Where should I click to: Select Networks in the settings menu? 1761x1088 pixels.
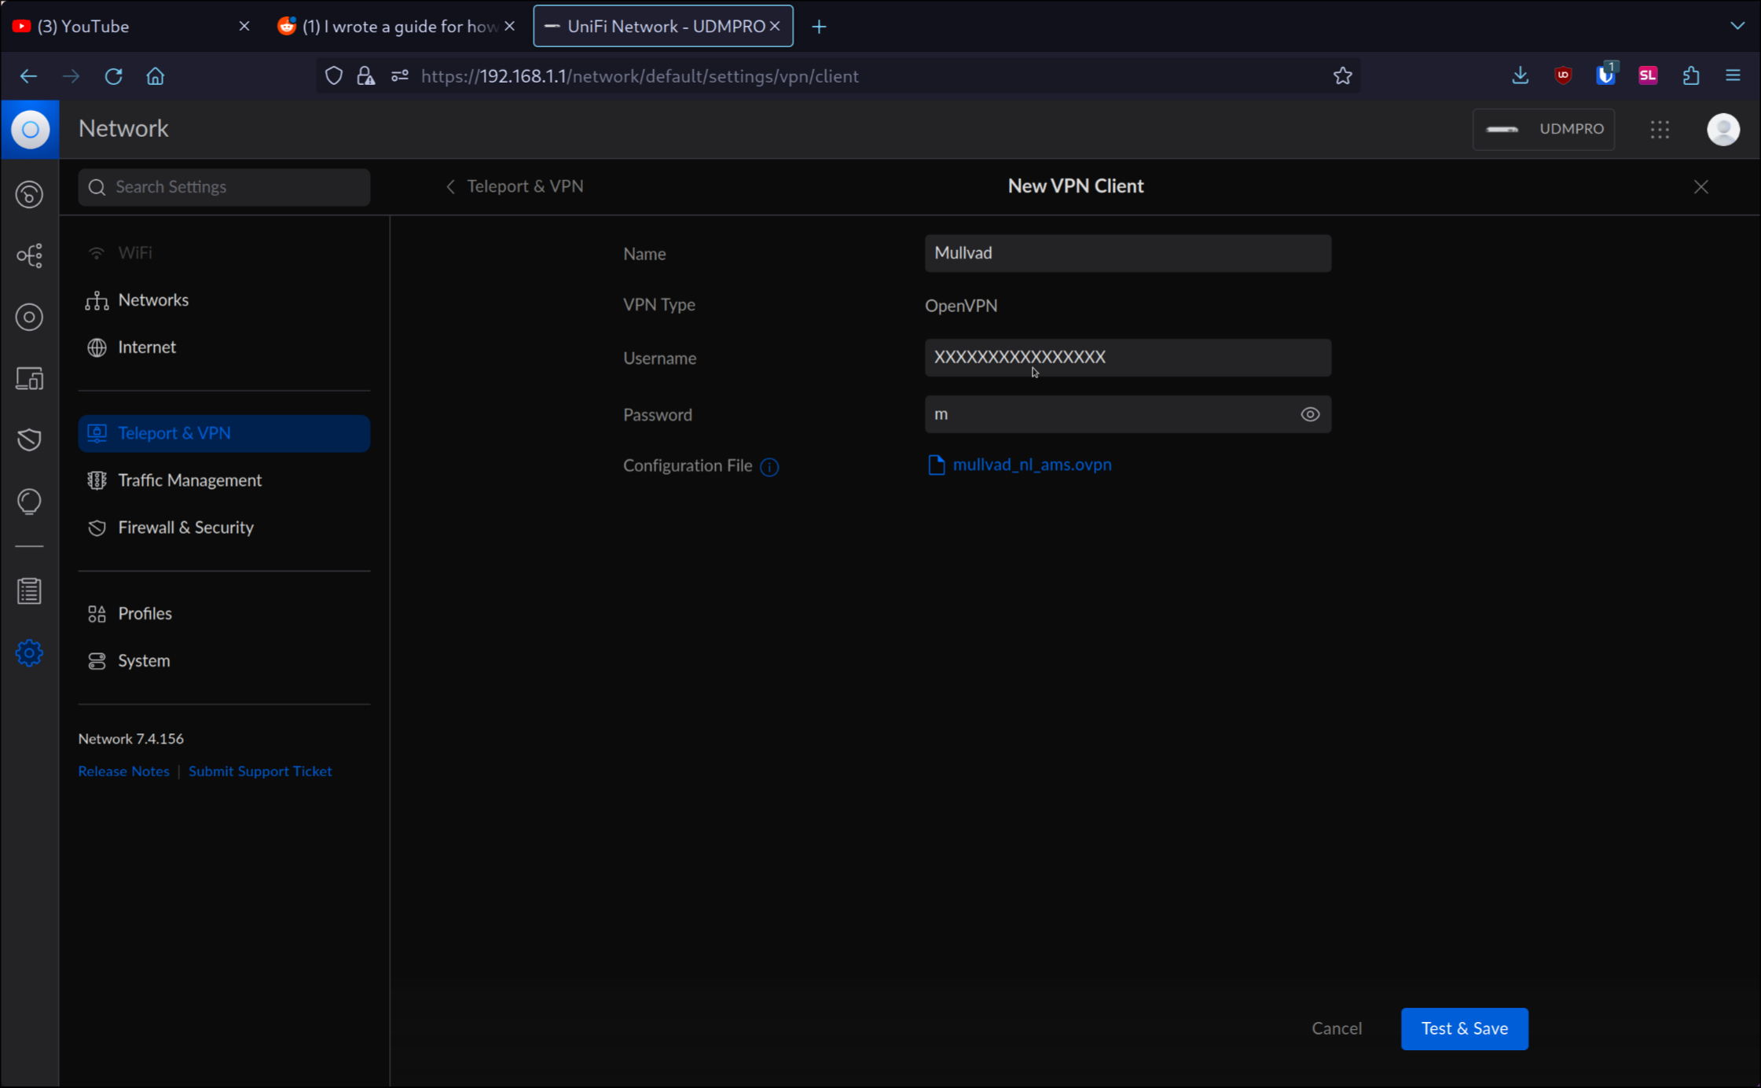click(x=224, y=300)
